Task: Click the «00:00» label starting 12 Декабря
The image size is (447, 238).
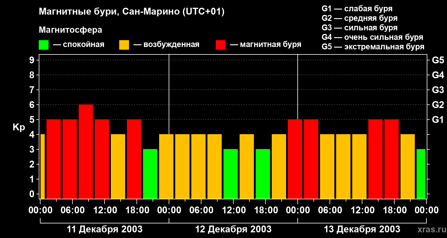Action: point(169,210)
